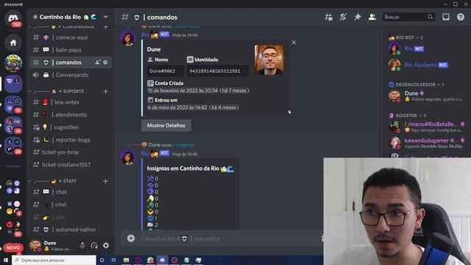The height and width of the screenshot is (265, 471).
Task: Open the leia-antes channel
Action: tap(71, 102)
